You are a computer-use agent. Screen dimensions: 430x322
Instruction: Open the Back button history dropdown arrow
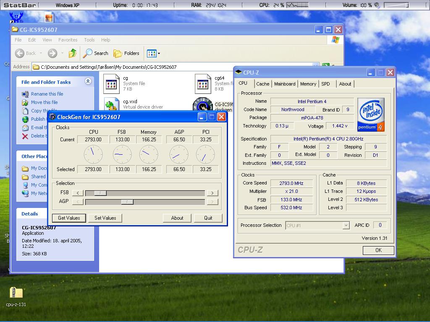[x=41, y=53]
